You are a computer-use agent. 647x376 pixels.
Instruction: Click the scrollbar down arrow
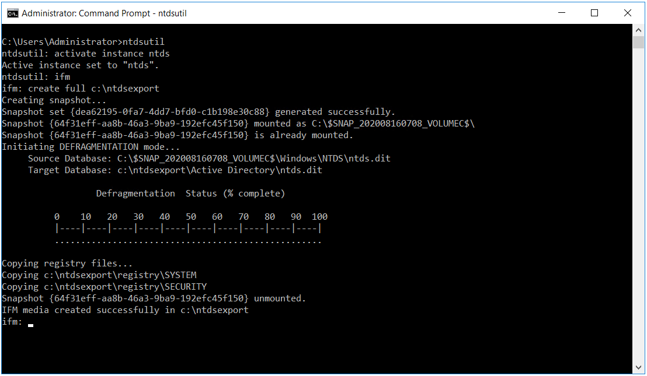(x=638, y=367)
